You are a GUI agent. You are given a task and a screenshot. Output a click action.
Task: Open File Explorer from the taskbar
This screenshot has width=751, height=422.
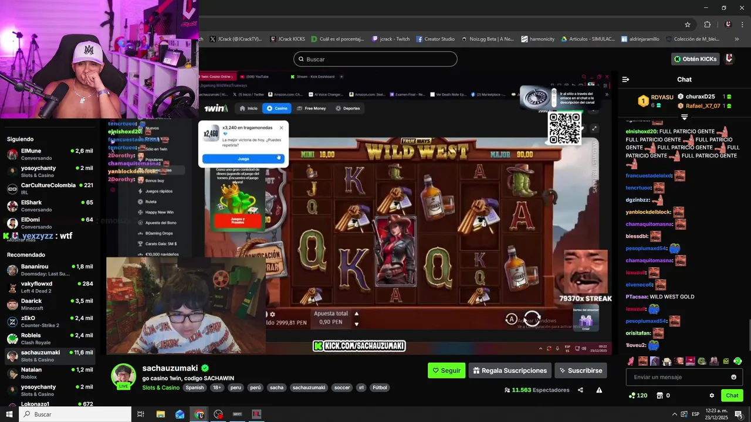tap(161, 414)
